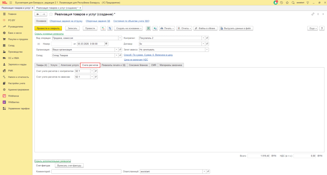Open Зарплата и кадры in sidebar
327x175 pixels.
click(17, 64)
